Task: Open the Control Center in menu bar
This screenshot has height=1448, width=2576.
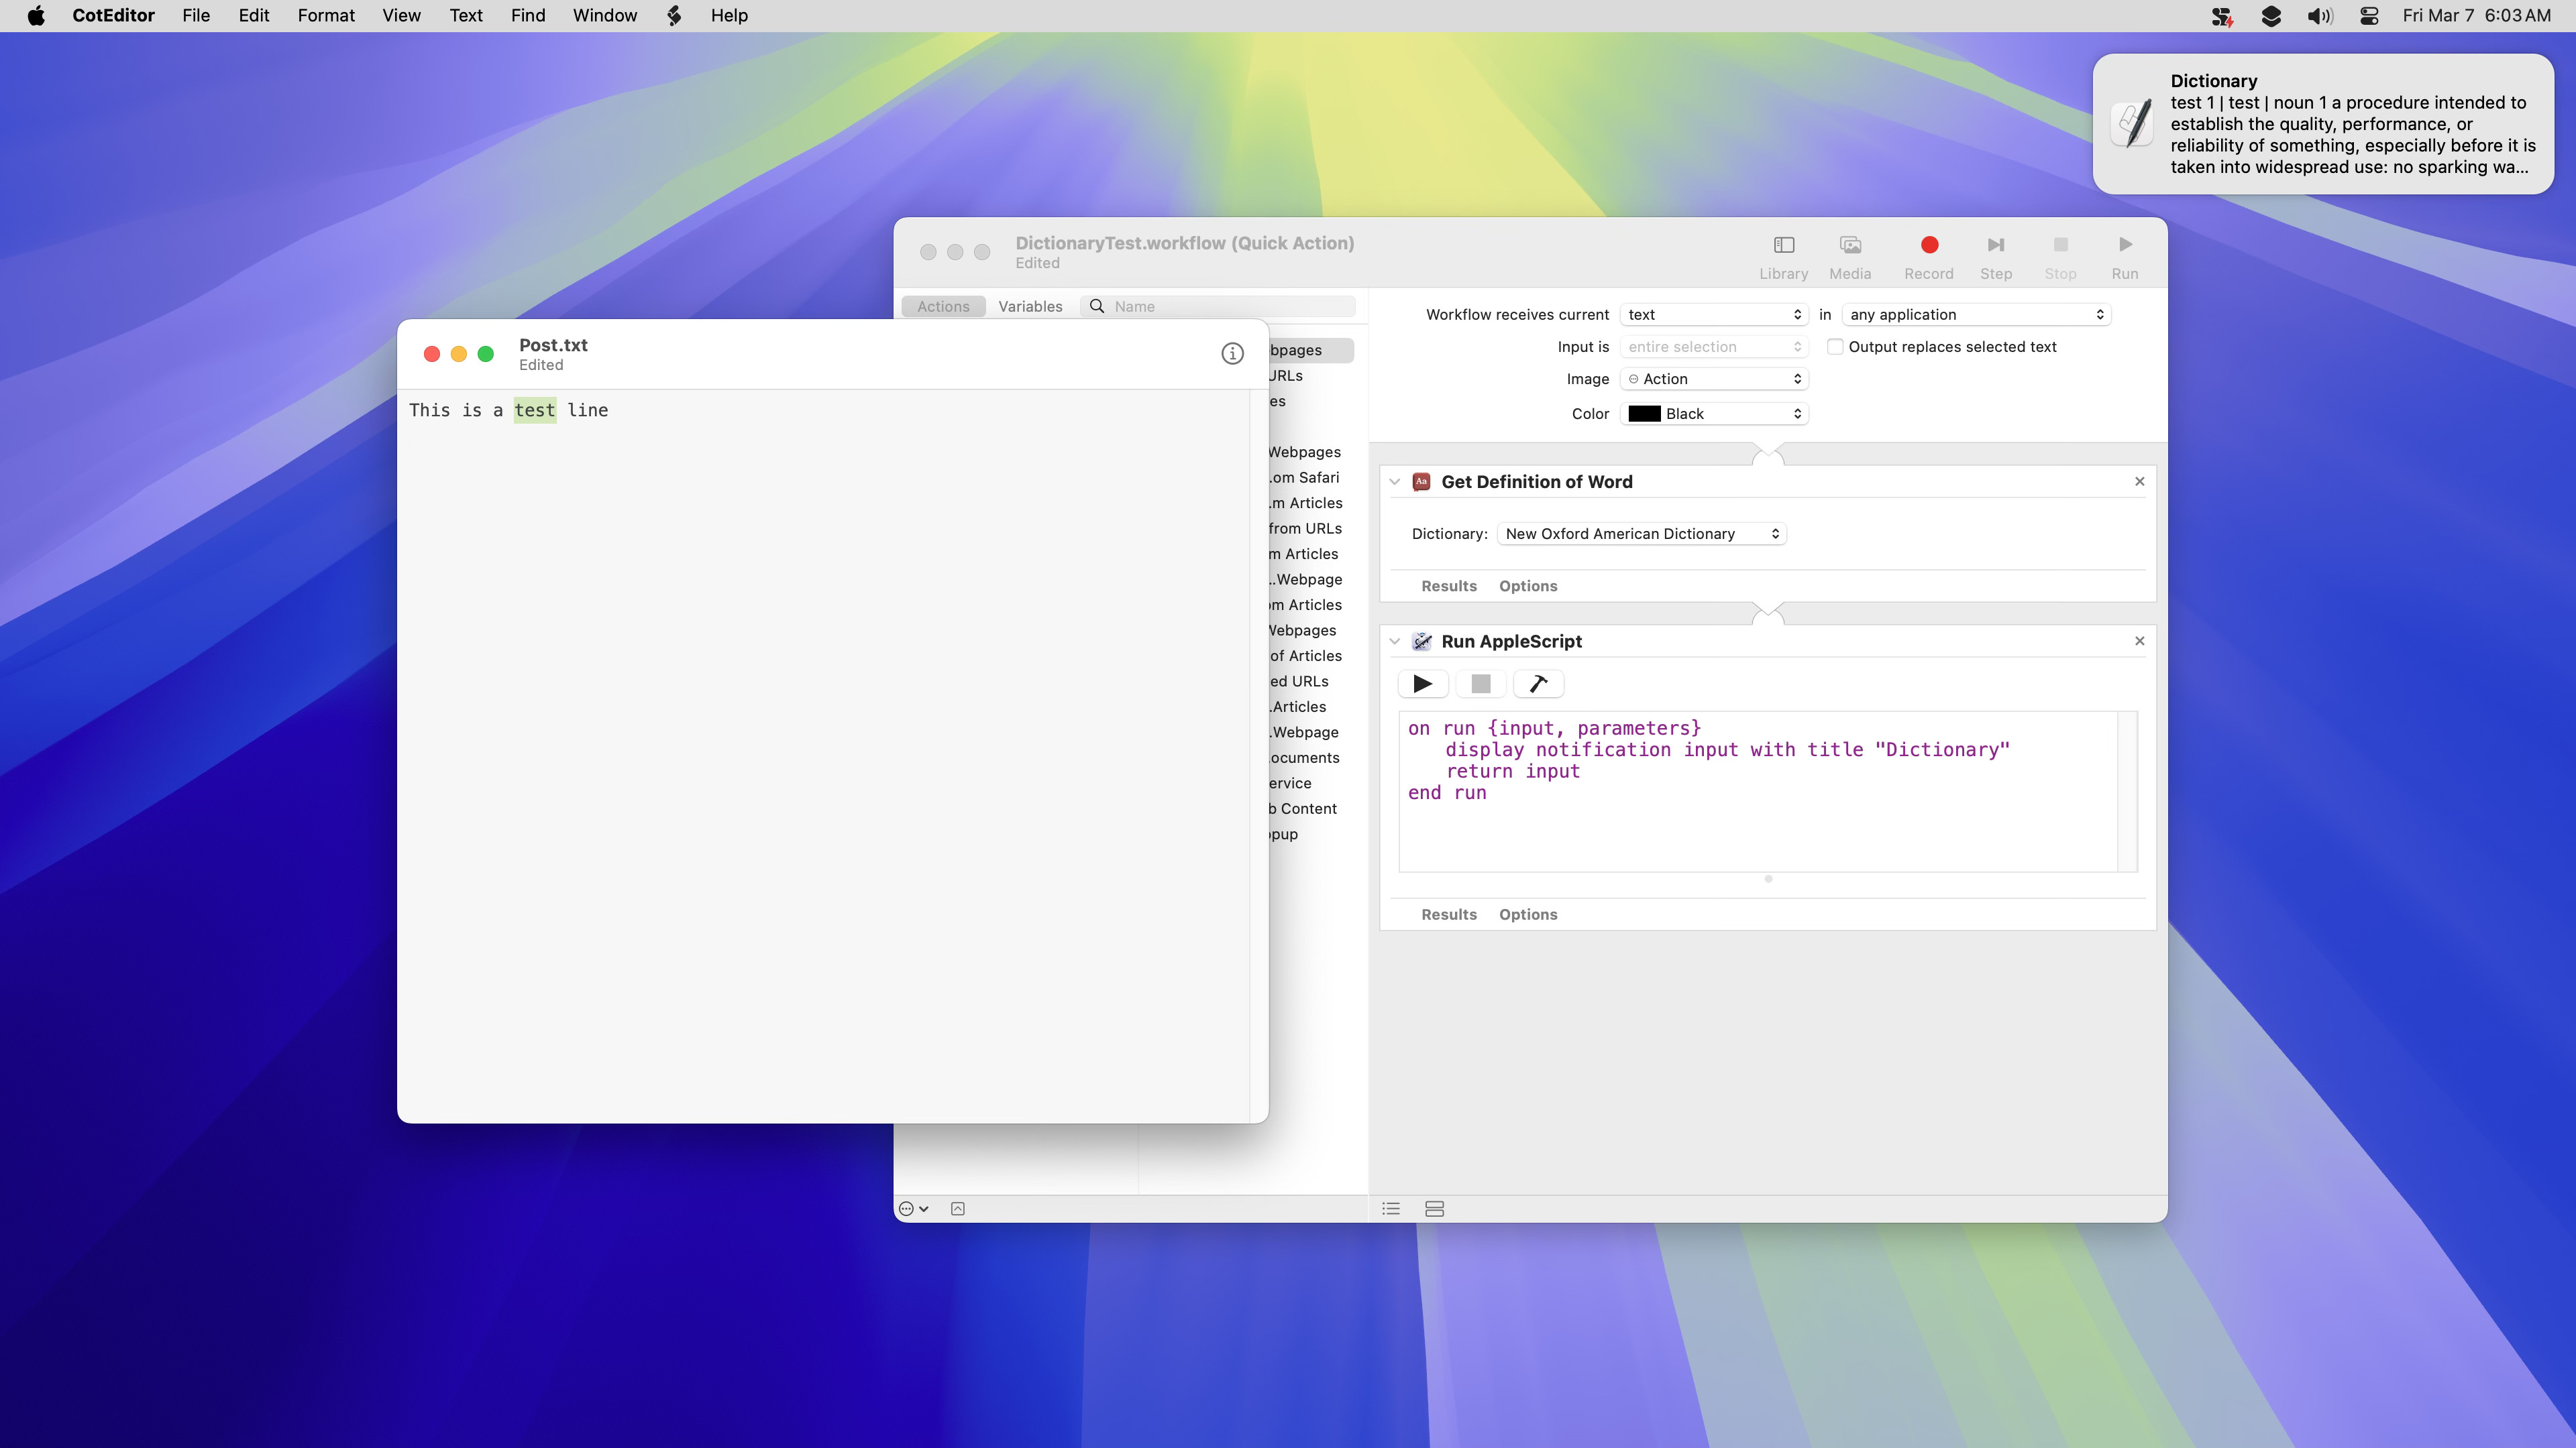Action: pyautogui.click(x=2368, y=16)
